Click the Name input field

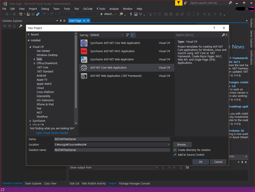point(112,139)
